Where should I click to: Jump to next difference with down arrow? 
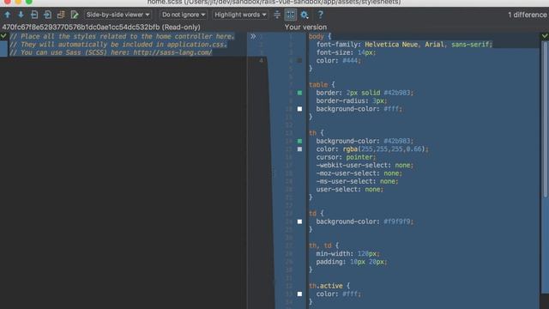click(x=21, y=15)
